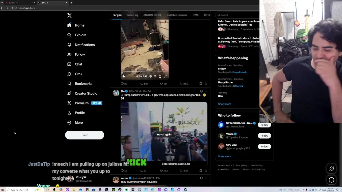Click the Search input field

point(238,15)
